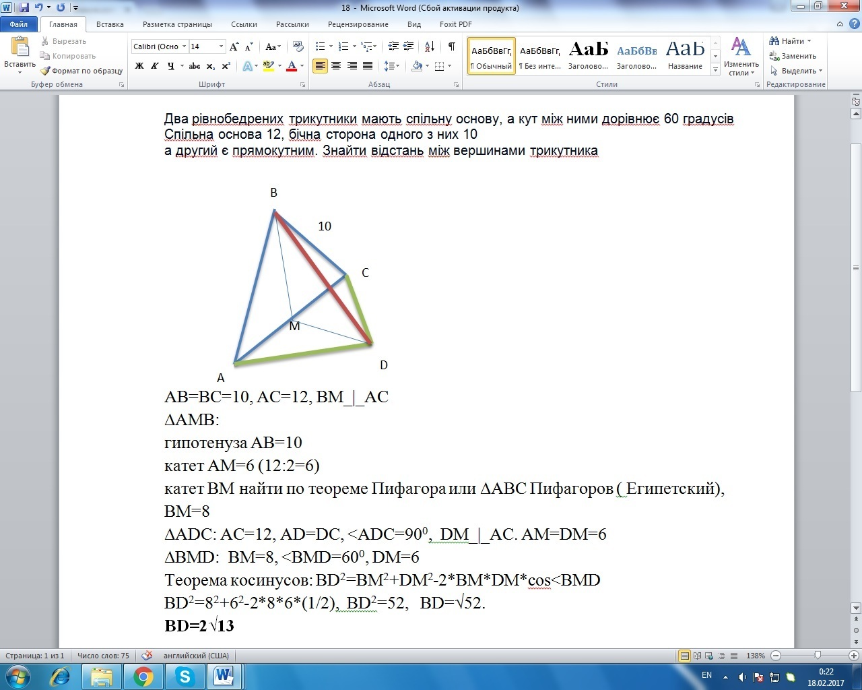Open Skype from the taskbar
The image size is (862, 690).
(185, 676)
